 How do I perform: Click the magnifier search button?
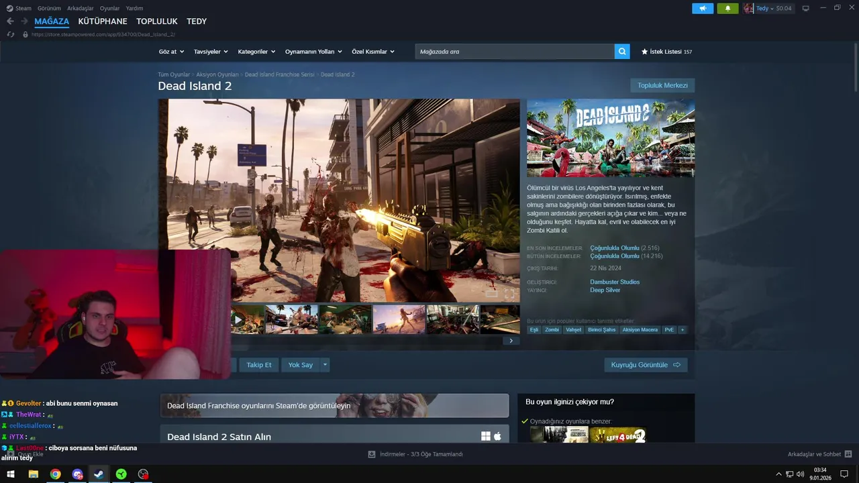(x=622, y=52)
